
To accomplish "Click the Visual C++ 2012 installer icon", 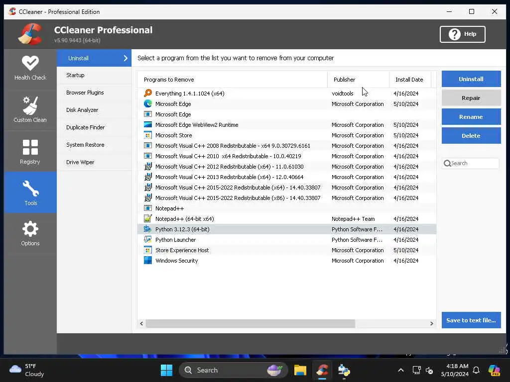I will point(148,167).
